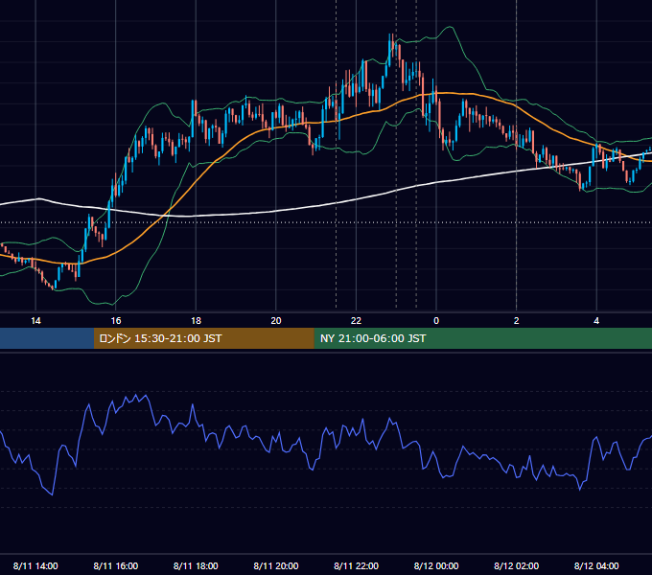Click the NY 21:00-06:00 JST session bar
Image resolution: width=652 pixels, height=575 pixels.
[x=482, y=338]
